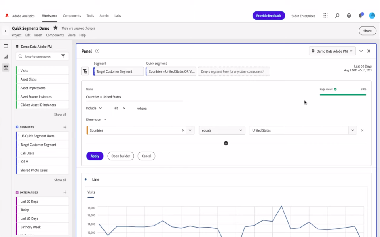Close the panel with the X icon

[369, 51]
